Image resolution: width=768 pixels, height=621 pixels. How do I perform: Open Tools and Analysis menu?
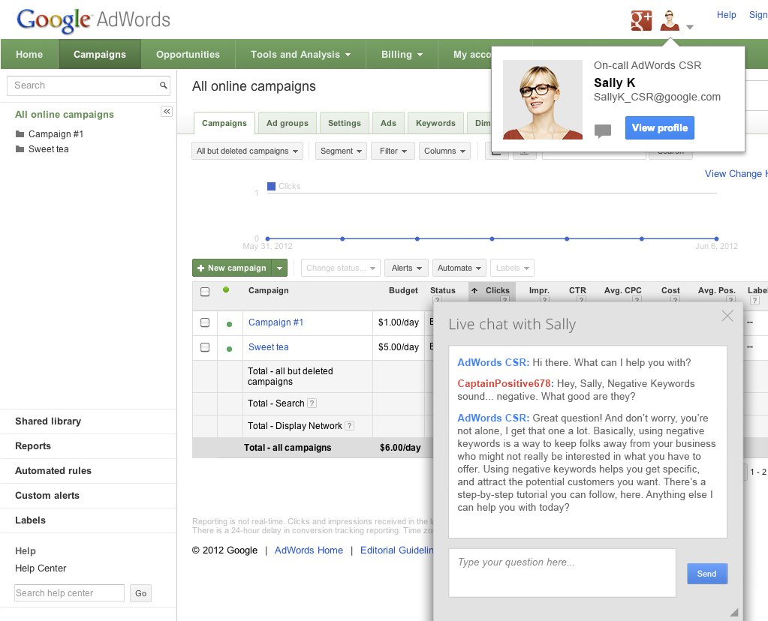pyautogui.click(x=301, y=54)
